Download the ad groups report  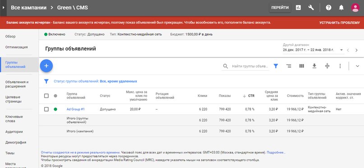(314, 66)
